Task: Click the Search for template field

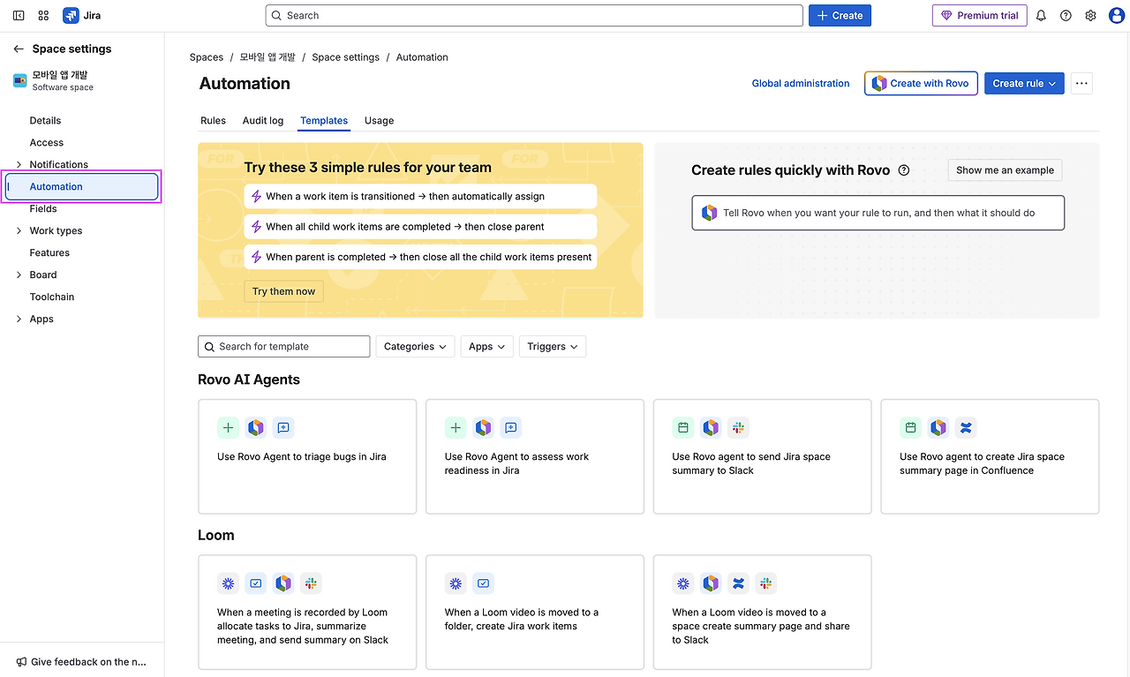Action: click(284, 347)
